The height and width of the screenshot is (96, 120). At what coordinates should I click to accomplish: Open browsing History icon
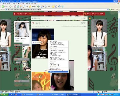38,7
